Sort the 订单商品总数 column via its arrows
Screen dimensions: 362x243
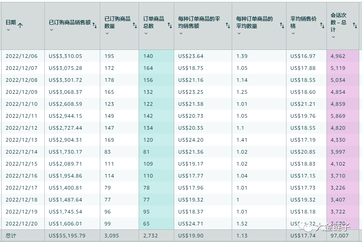tap(169, 26)
